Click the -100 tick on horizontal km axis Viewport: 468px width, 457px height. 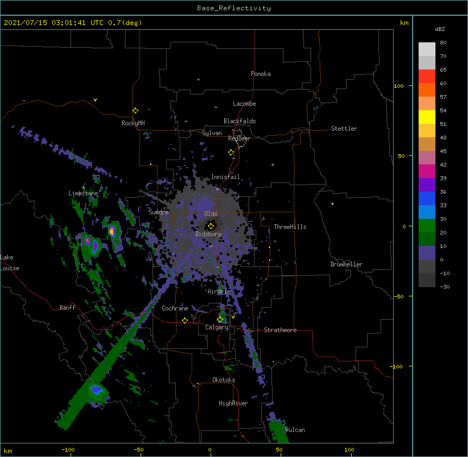point(68,449)
